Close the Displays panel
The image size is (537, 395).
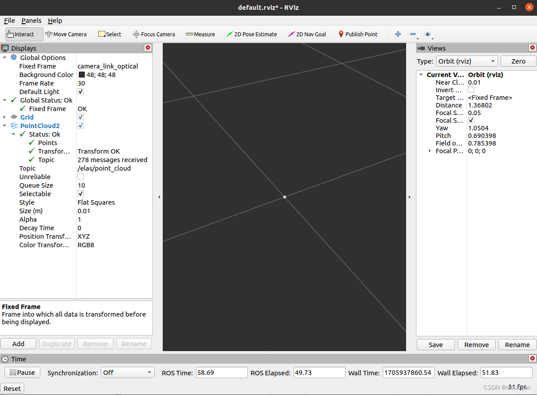[148, 47]
